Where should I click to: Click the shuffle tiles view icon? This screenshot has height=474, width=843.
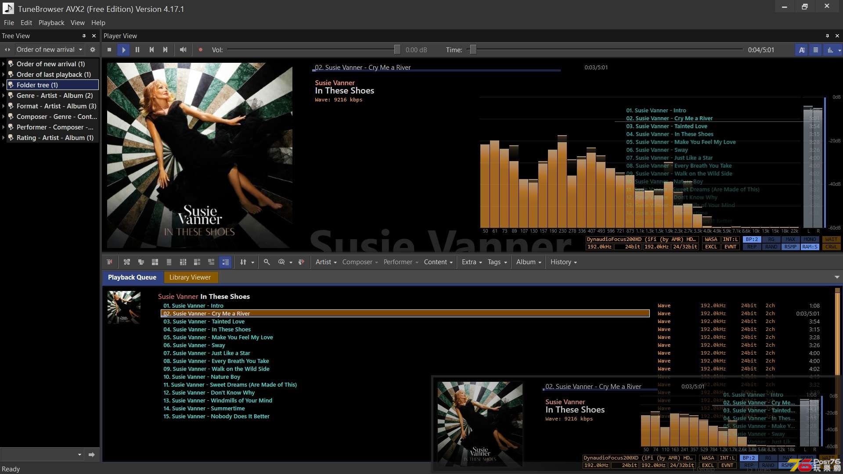pos(127,262)
